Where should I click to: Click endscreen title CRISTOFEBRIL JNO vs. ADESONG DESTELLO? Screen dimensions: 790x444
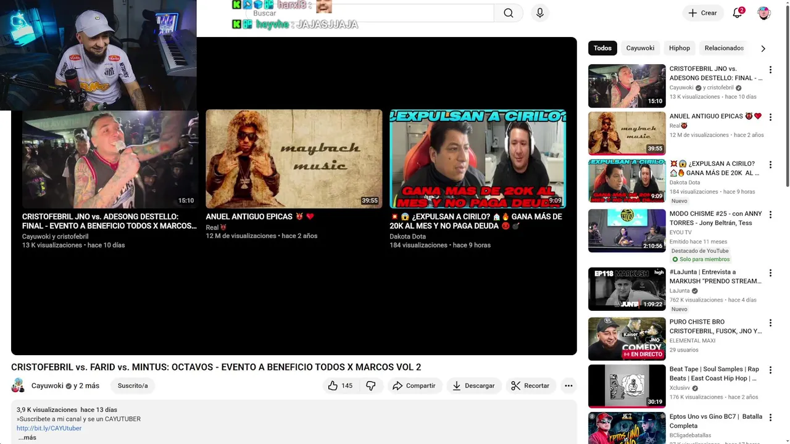click(x=109, y=221)
